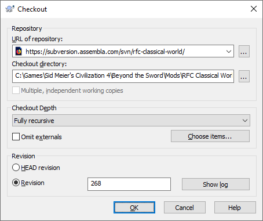This screenshot has height=221, width=263.
Task: Open the Fully recursive checkout depth dropdown
Action: point(131,121)
